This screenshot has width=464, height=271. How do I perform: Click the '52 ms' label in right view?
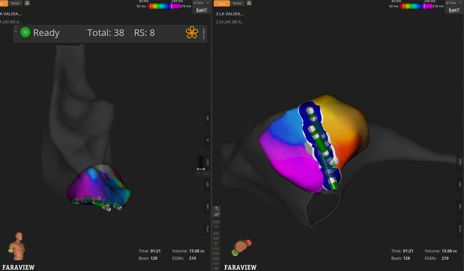pyautogui.click(x=394, y=6)
